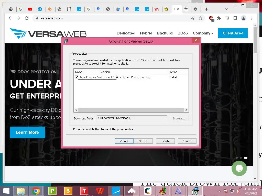262x196 pixels.
Task: Click the Next > button in setup
Action: [x=143, y=141]
